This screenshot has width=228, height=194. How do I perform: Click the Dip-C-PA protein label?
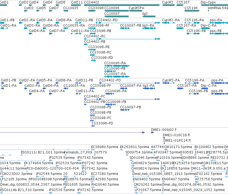click(209, 86)
